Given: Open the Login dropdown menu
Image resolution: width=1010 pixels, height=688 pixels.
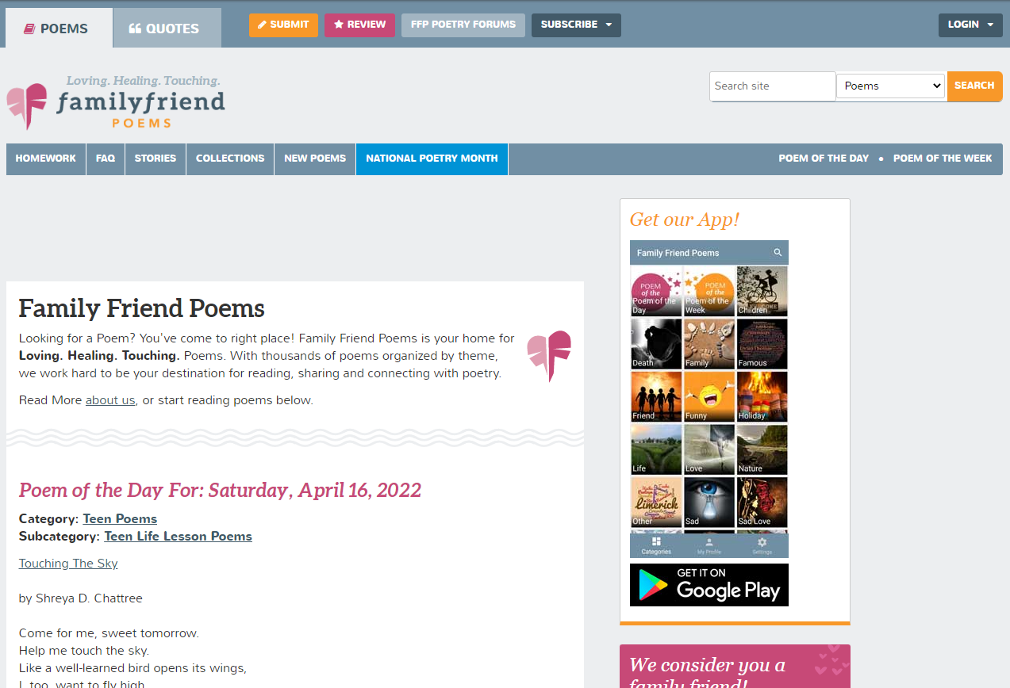Looking at the screenshot, I should tap(970, 25).
